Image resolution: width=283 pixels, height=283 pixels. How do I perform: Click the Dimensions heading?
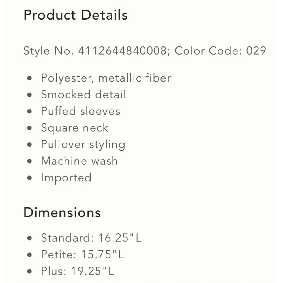coord(62,213)
